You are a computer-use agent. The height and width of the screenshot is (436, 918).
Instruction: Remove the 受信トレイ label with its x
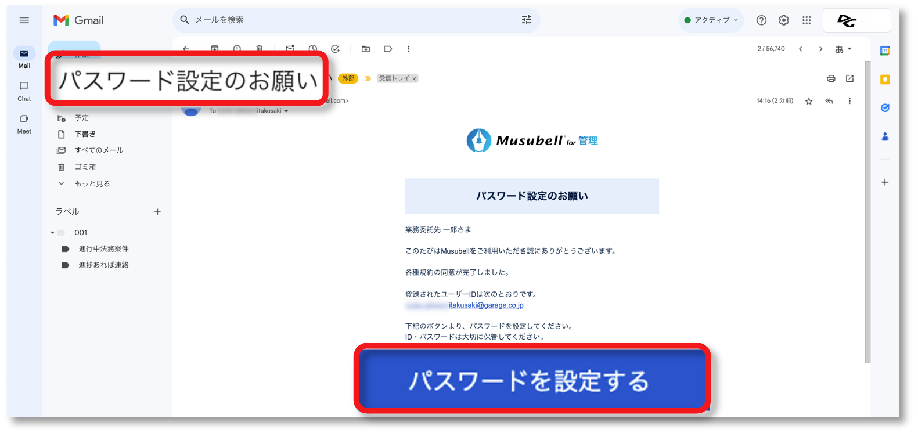pos(414,79)
